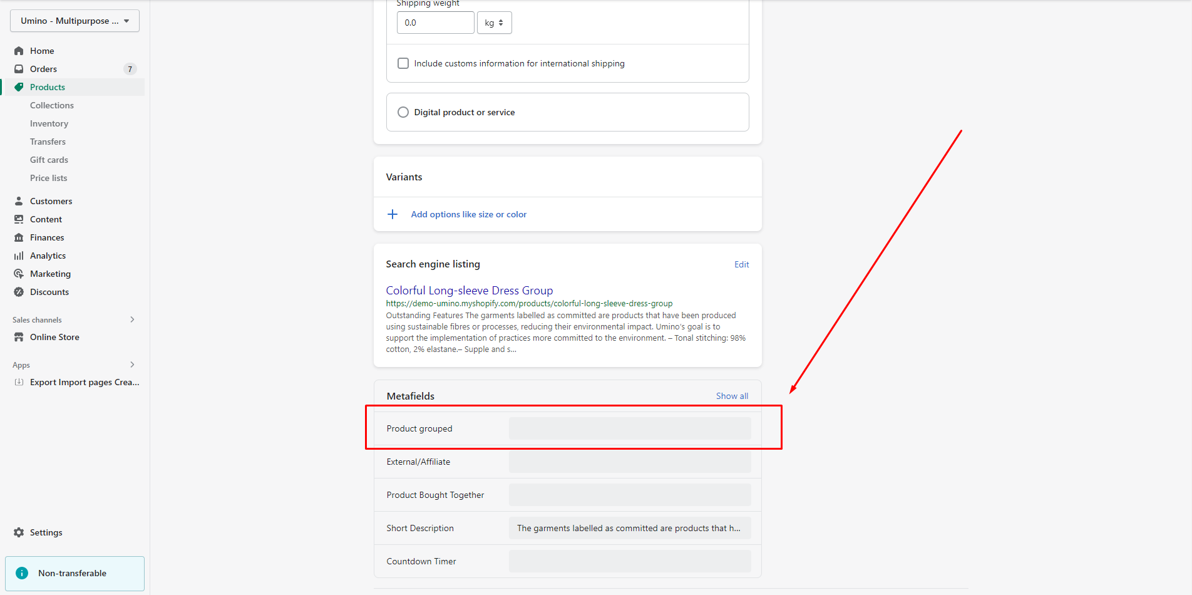Expand the Apps section chevron
1192x595 pixels.
(x=132, y=365)
